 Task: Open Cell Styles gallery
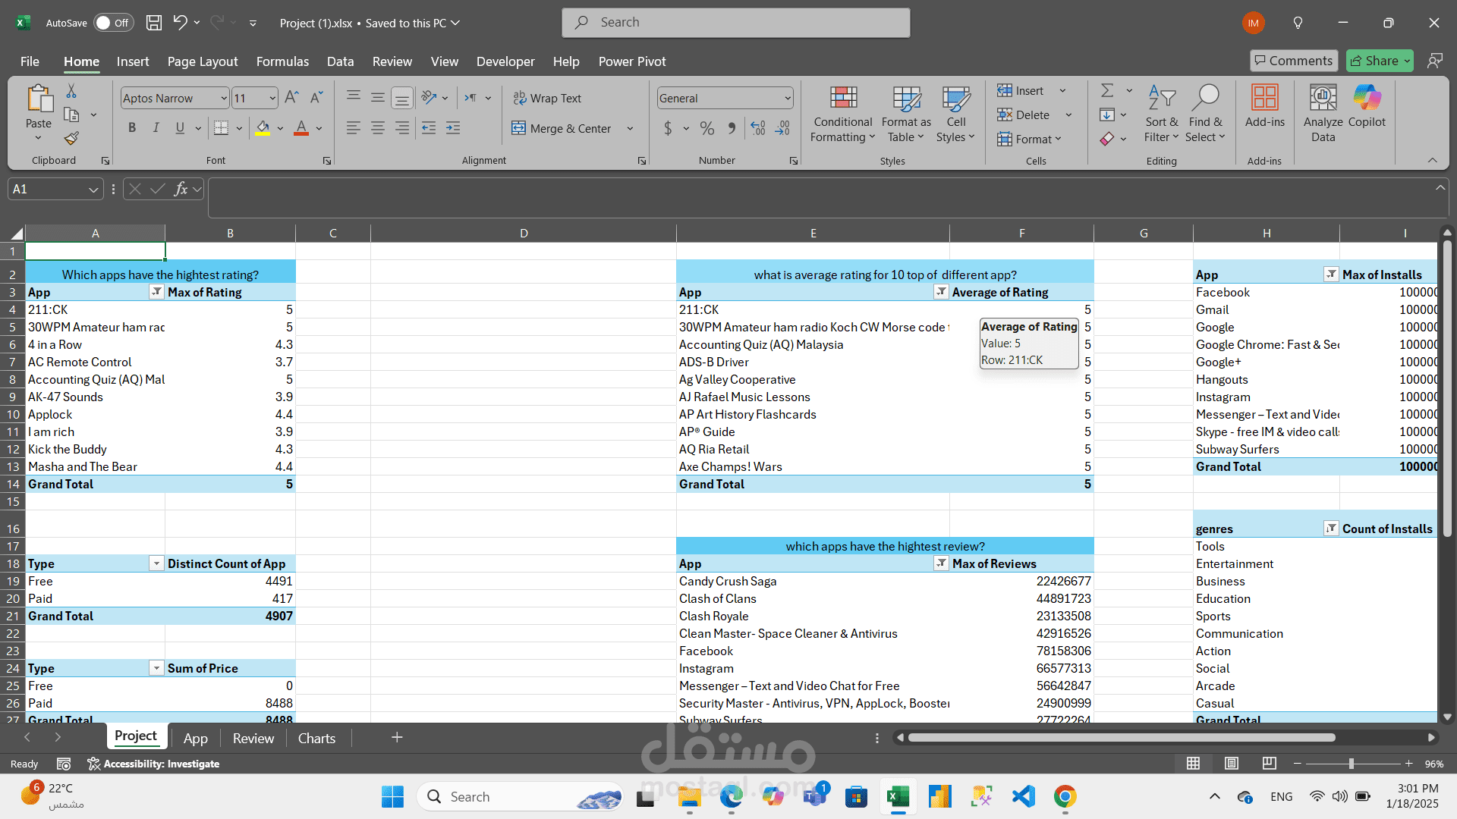tap(956, 114)
